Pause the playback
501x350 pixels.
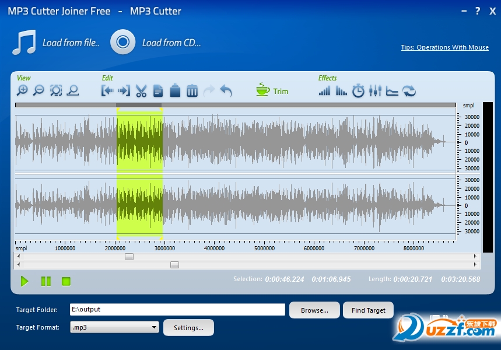[x=46, y=281]
